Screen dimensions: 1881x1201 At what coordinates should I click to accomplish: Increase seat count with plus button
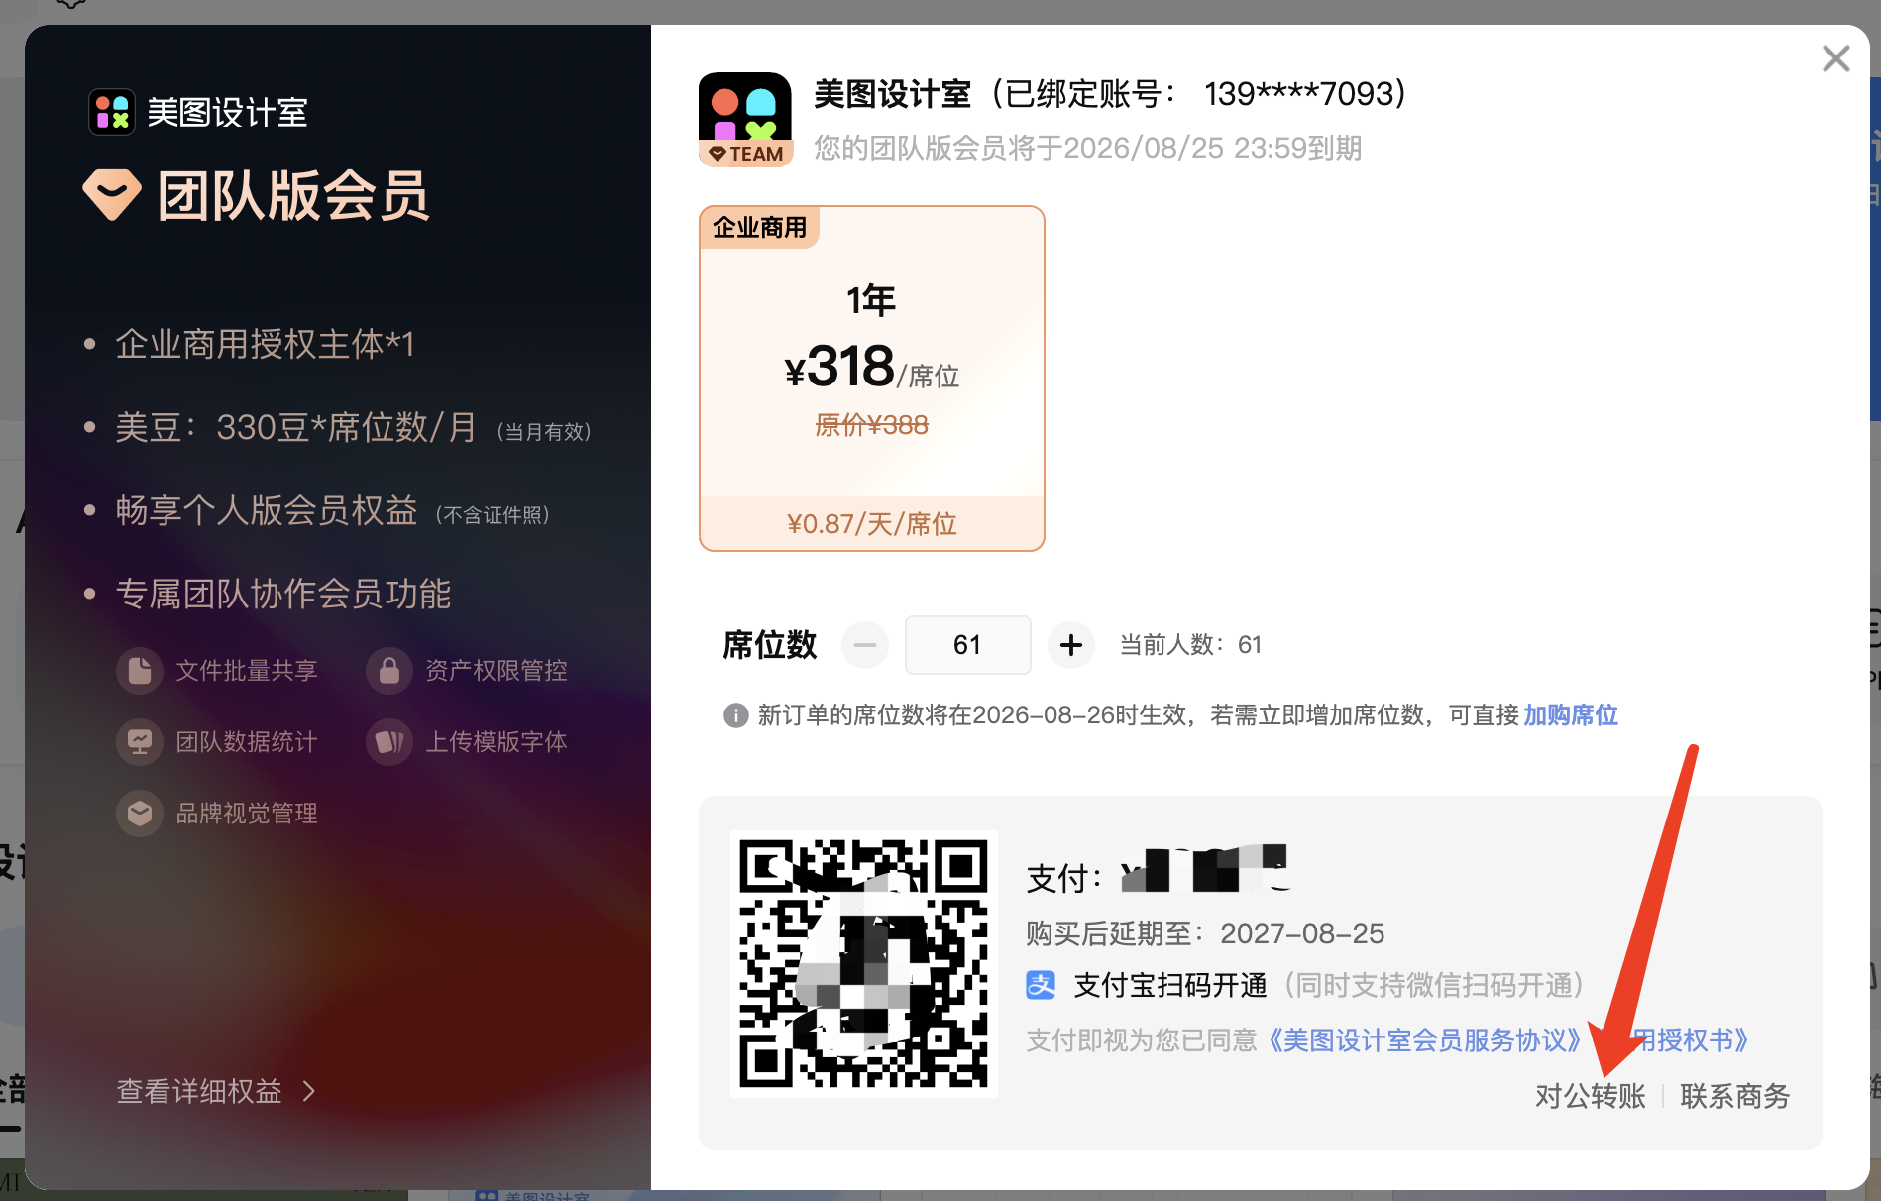click(x=1070, y=645)
